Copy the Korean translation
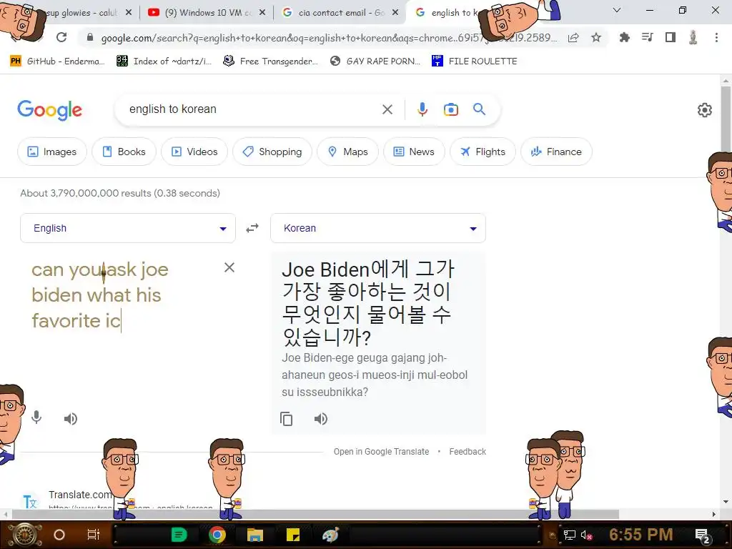Screen dimensions: 732x549 (x=286, y=419)
